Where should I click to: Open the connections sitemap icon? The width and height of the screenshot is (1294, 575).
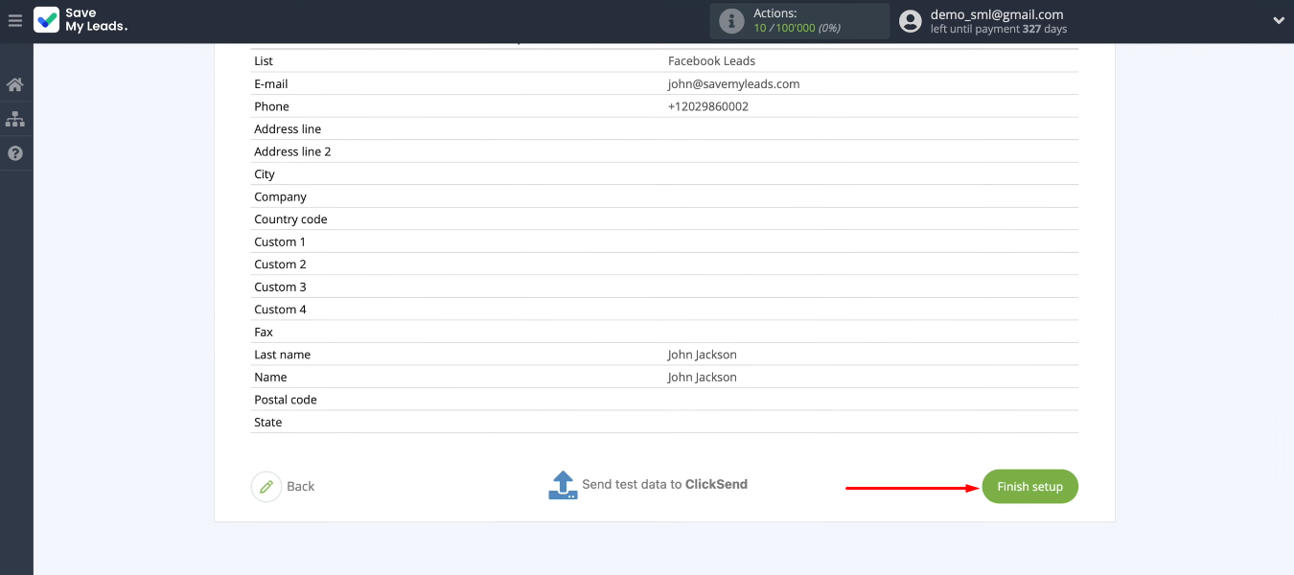pyautogui.click(x=15, y=120)
